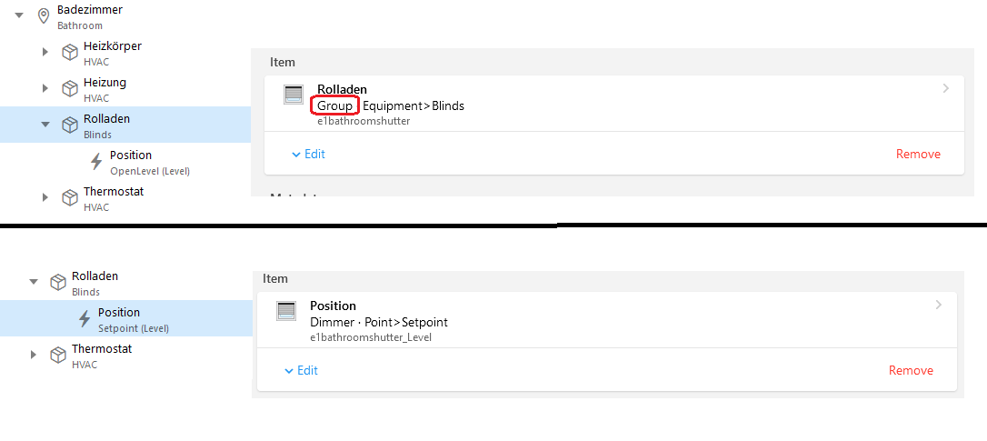This screenshot has height=441, width=987.
Task: Expand the Heizkörper tree node
Action: click(45, 52)
